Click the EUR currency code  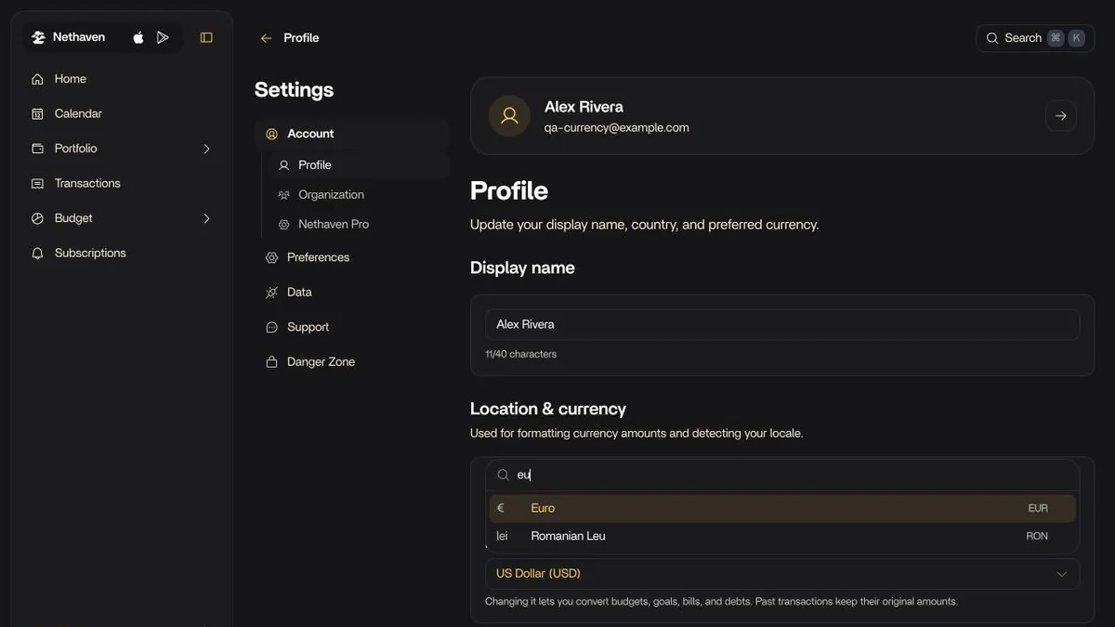tap(1038, 509)
